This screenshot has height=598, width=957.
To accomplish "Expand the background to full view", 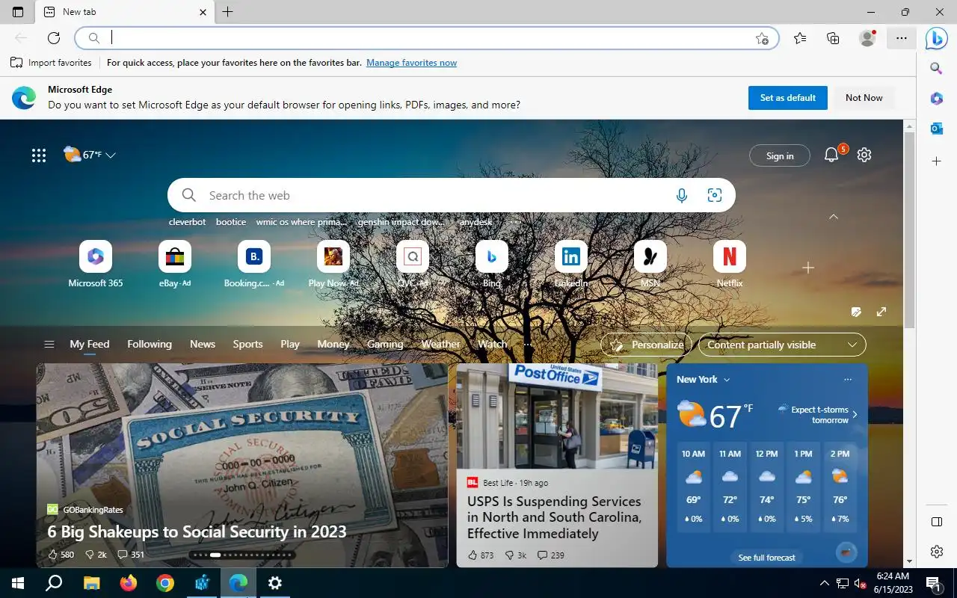I will pos(881,312).
